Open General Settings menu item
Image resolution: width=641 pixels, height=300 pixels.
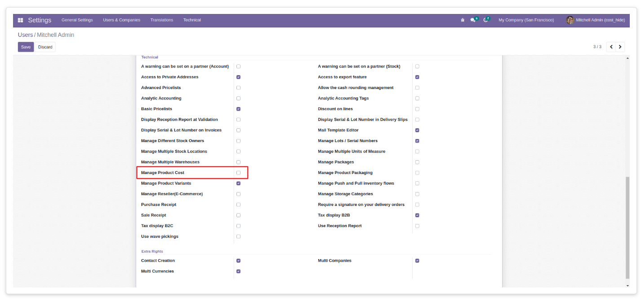pos(77,20)
